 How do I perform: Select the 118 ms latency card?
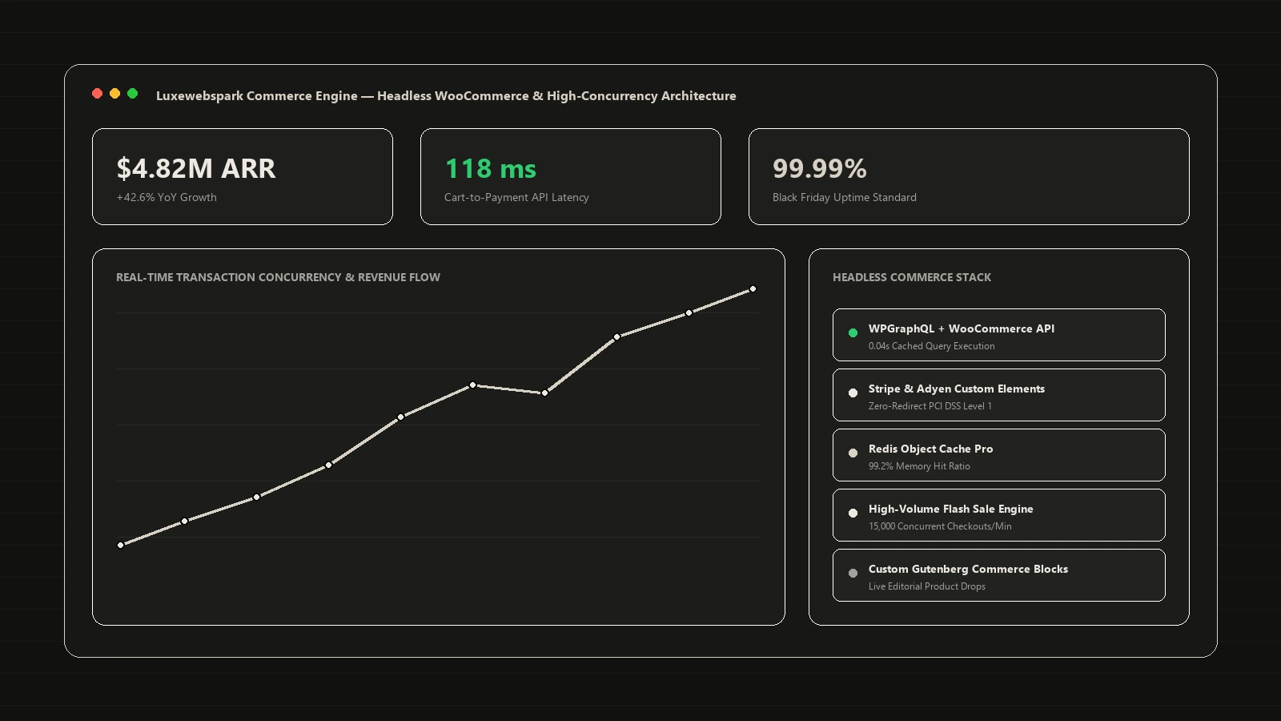(571, 176)
